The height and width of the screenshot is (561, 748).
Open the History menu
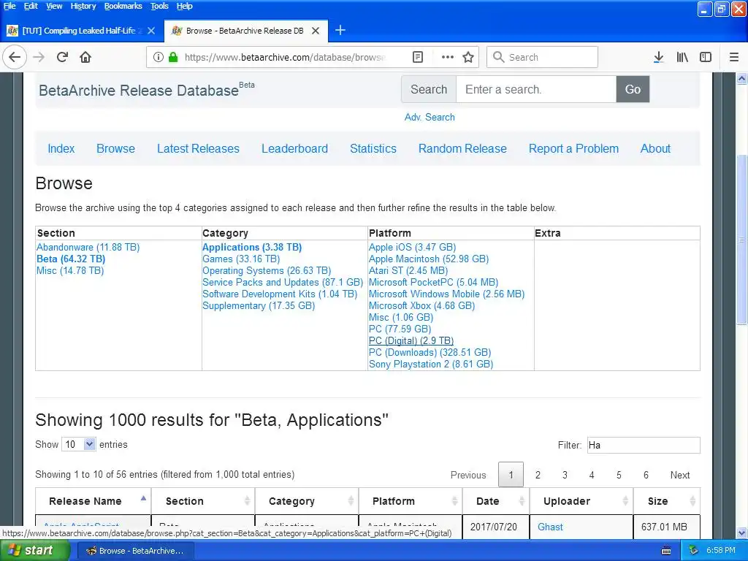coord(83,6)
